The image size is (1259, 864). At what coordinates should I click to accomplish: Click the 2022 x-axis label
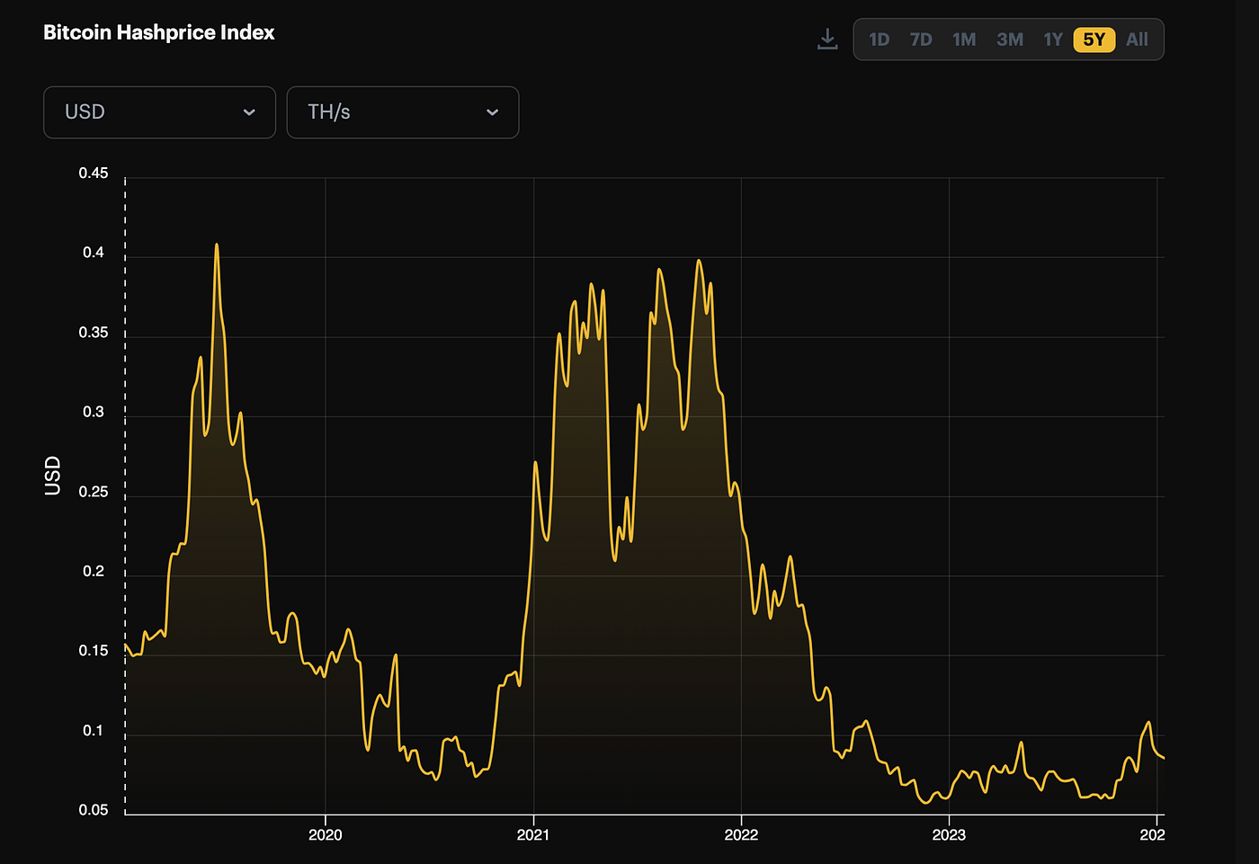pos(741,835)
